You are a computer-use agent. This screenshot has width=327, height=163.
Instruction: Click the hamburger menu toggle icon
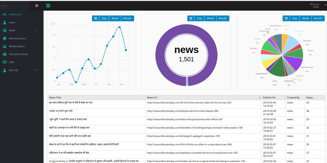[37, 6]
